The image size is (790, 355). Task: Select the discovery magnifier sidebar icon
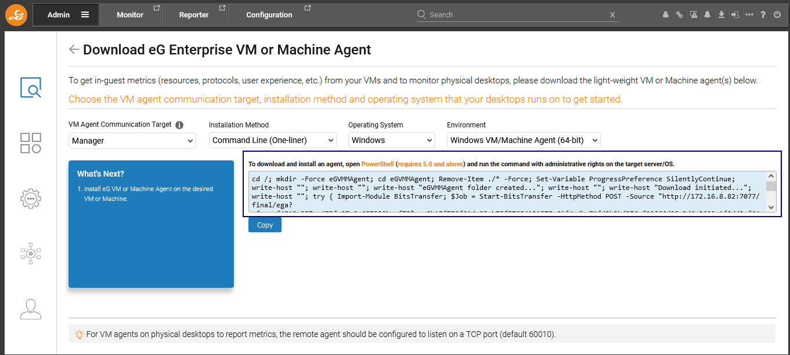coord(31,87)
